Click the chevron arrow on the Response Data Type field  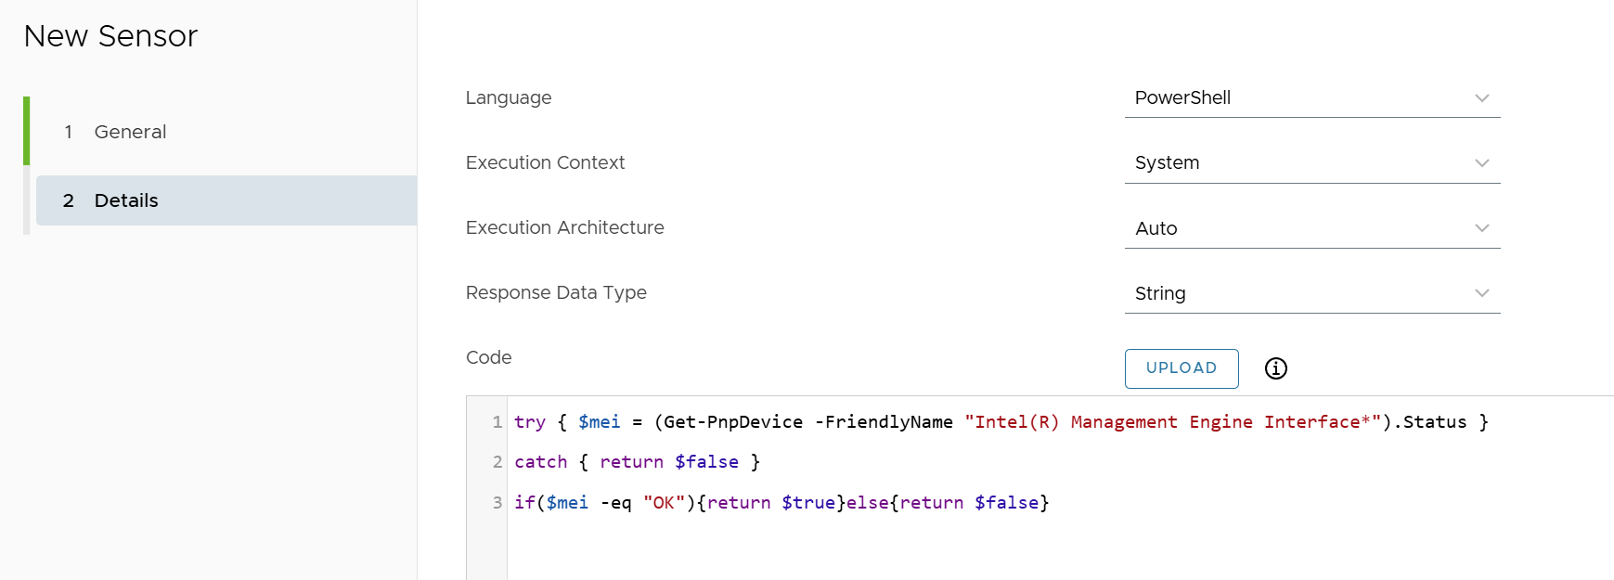point(1482,293)
